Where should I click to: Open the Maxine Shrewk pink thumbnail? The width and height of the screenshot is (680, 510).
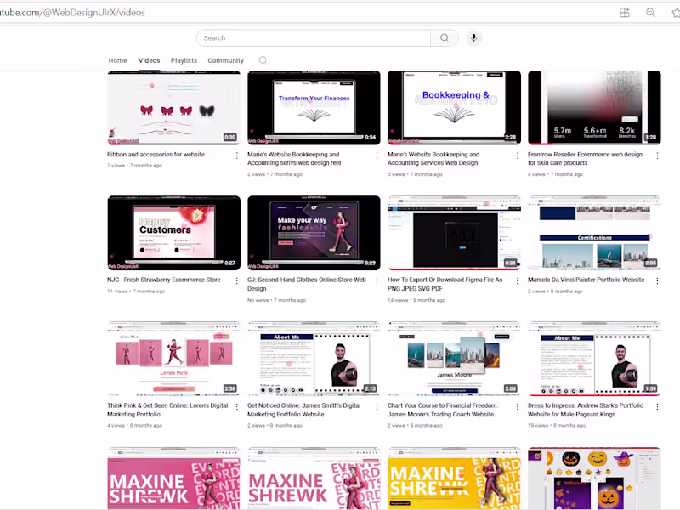click(173, 476)
